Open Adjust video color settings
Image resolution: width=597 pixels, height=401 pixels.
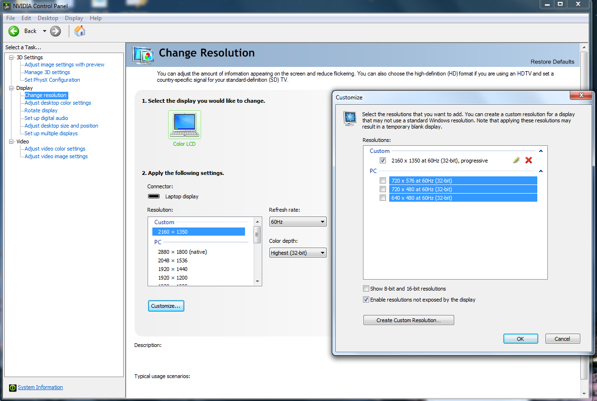[x=55, y=149]
